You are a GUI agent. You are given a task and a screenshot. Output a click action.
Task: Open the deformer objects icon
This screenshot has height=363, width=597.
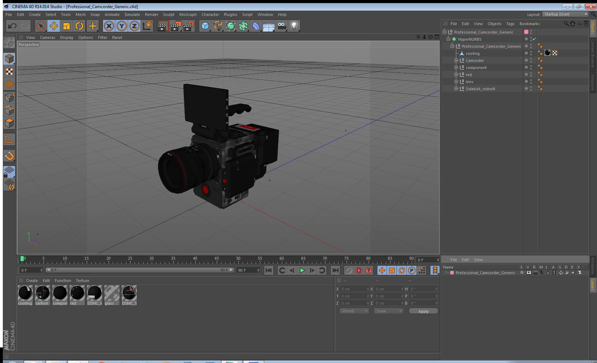click(x=256, y=26)
